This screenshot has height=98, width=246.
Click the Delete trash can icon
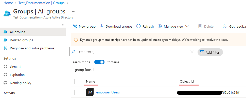(200, 26)
